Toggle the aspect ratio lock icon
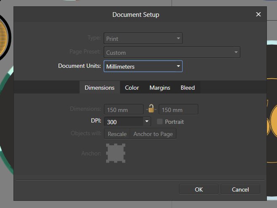 (151, 109)
